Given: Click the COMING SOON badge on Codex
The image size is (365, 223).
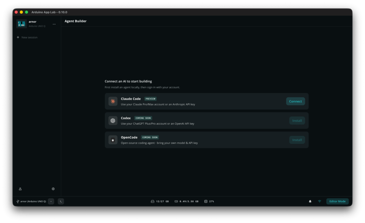Looking at the screenshot, I should [x=143, y=118].
